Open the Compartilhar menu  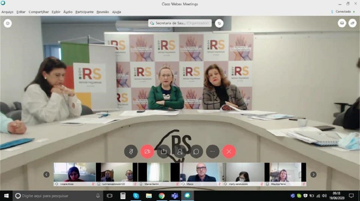click(x=39, y=12)
